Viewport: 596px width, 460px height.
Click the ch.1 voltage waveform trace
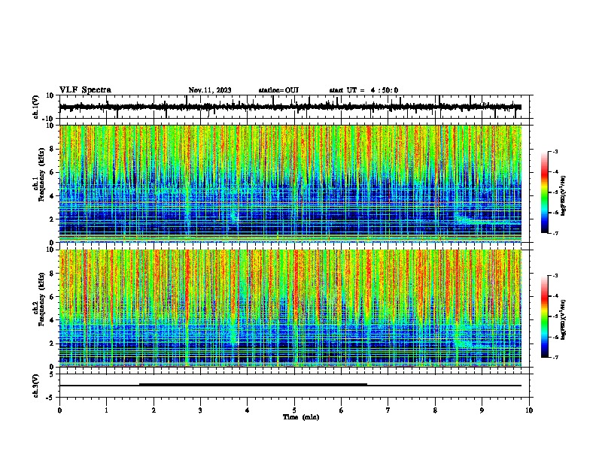pos(290,107)
